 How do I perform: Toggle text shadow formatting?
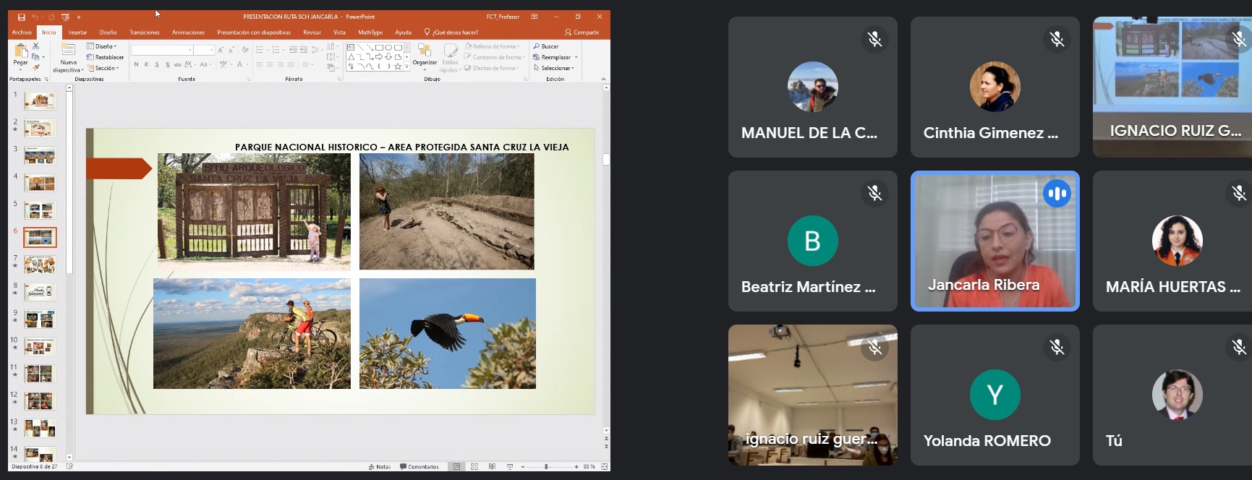coord(168,64)
